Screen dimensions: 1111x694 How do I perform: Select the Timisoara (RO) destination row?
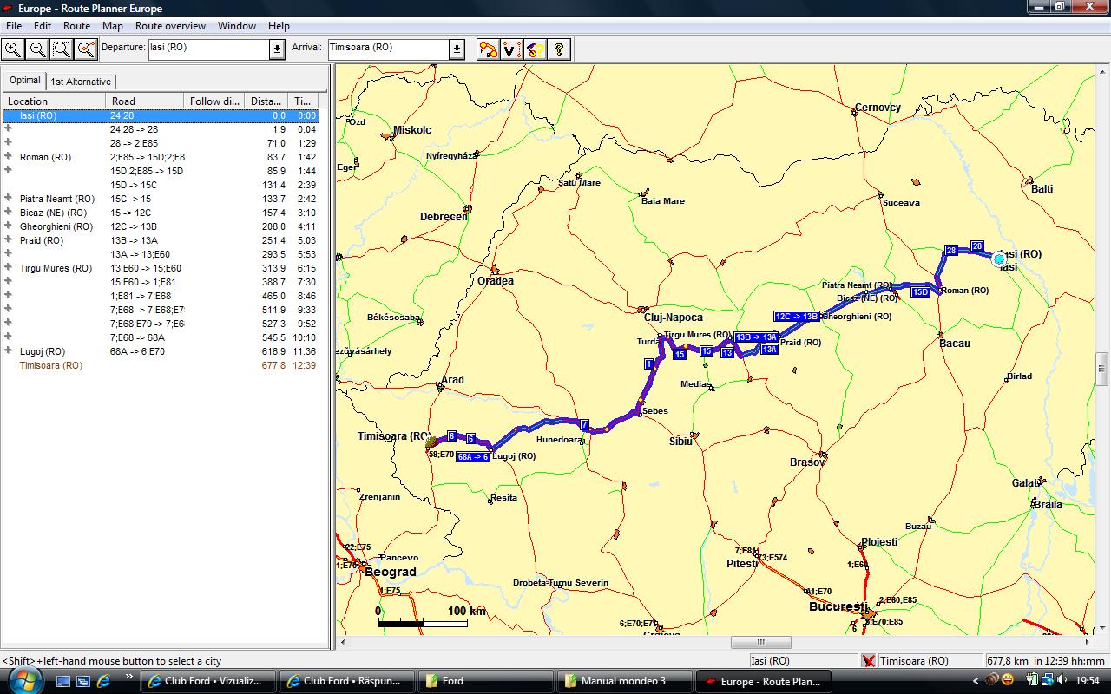tap(51, 365)
